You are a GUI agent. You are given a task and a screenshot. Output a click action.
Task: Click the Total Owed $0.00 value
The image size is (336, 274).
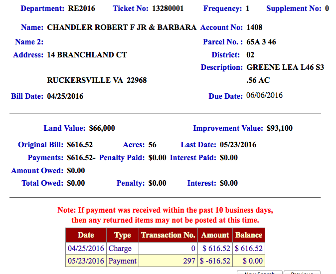76,183
